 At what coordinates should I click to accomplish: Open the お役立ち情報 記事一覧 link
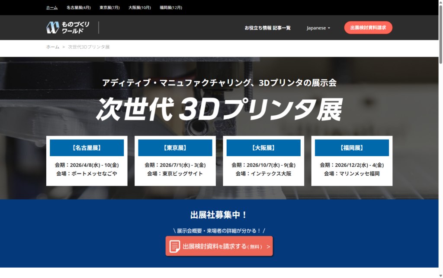[267, 28]
